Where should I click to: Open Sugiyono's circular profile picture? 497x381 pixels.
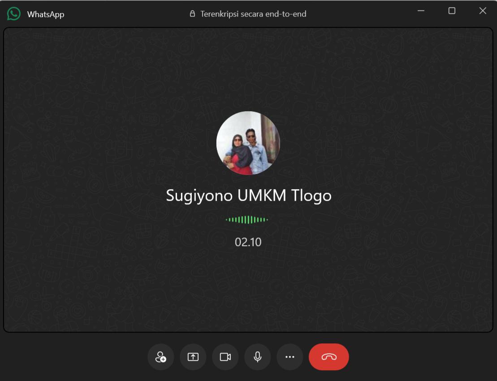[x=248, y=143]
